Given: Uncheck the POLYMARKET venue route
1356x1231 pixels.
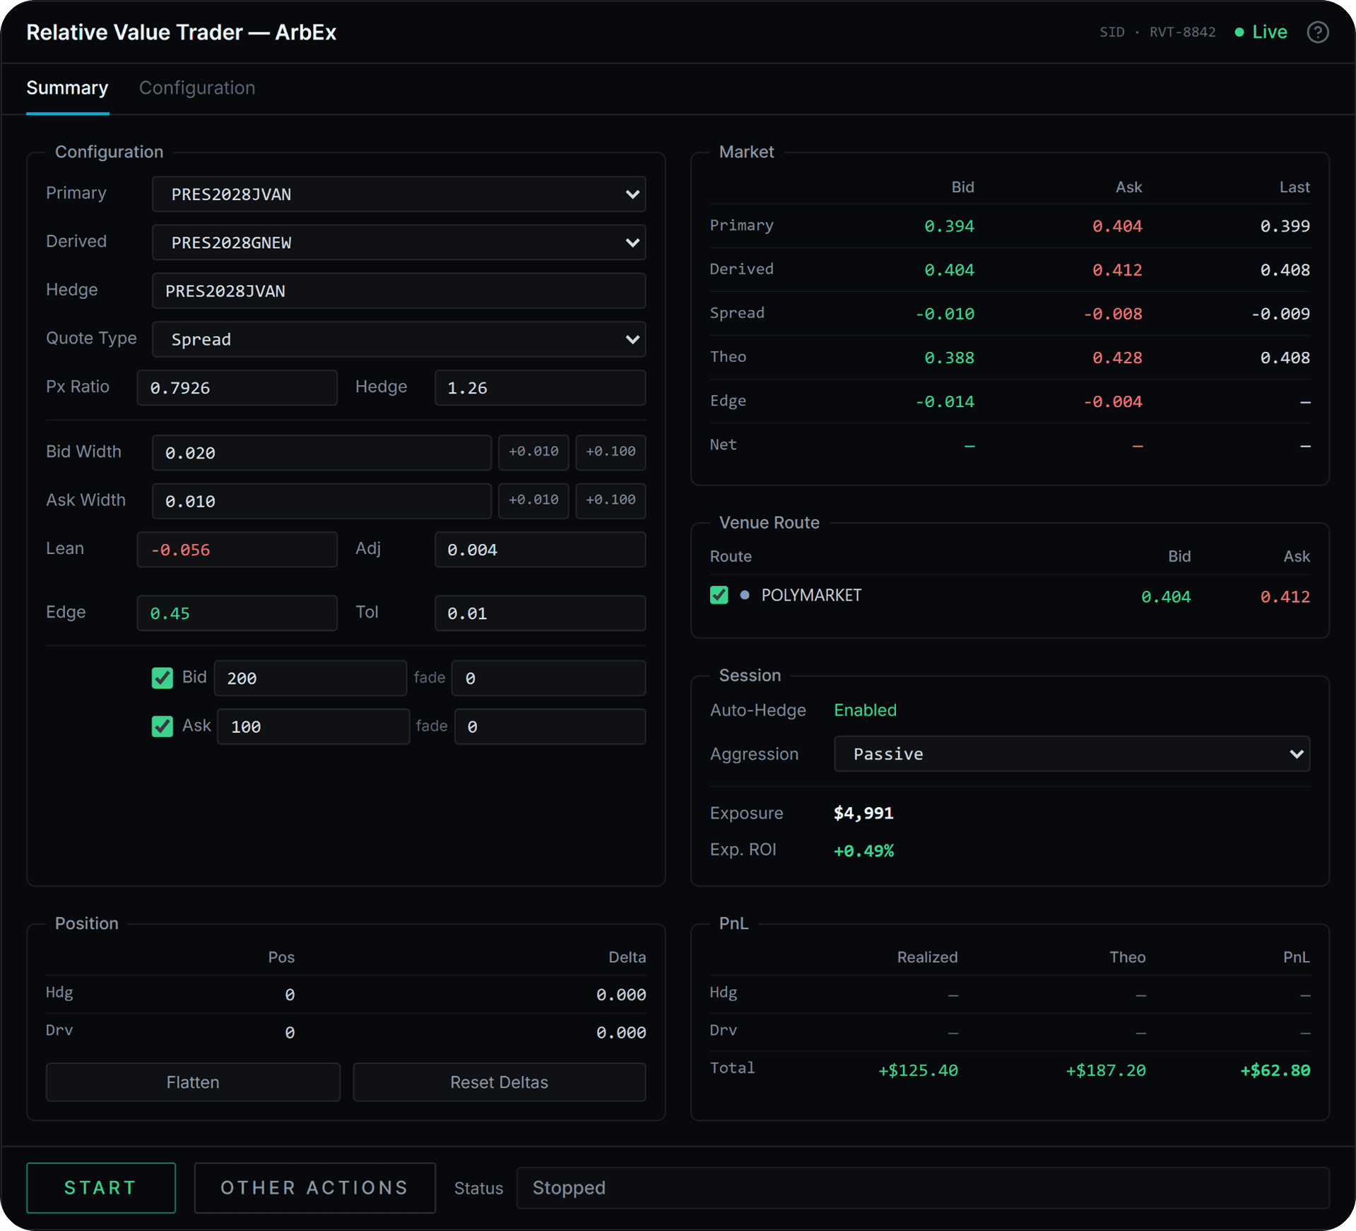Looking at the screenshot, I should click(x=719, y=595).
